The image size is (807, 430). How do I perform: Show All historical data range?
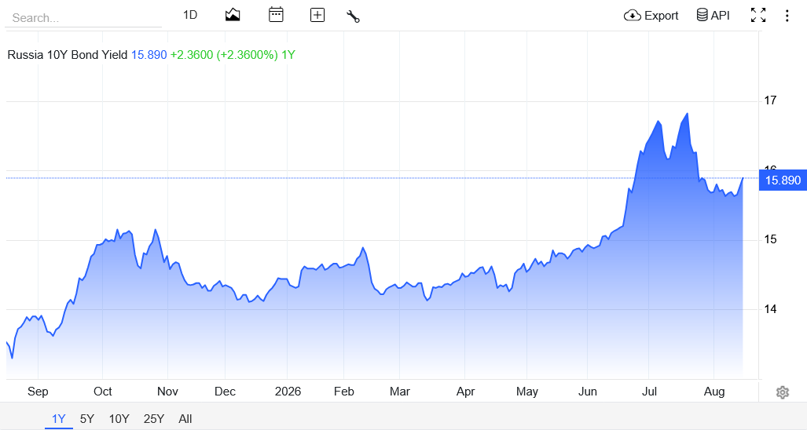pos(185,419)
